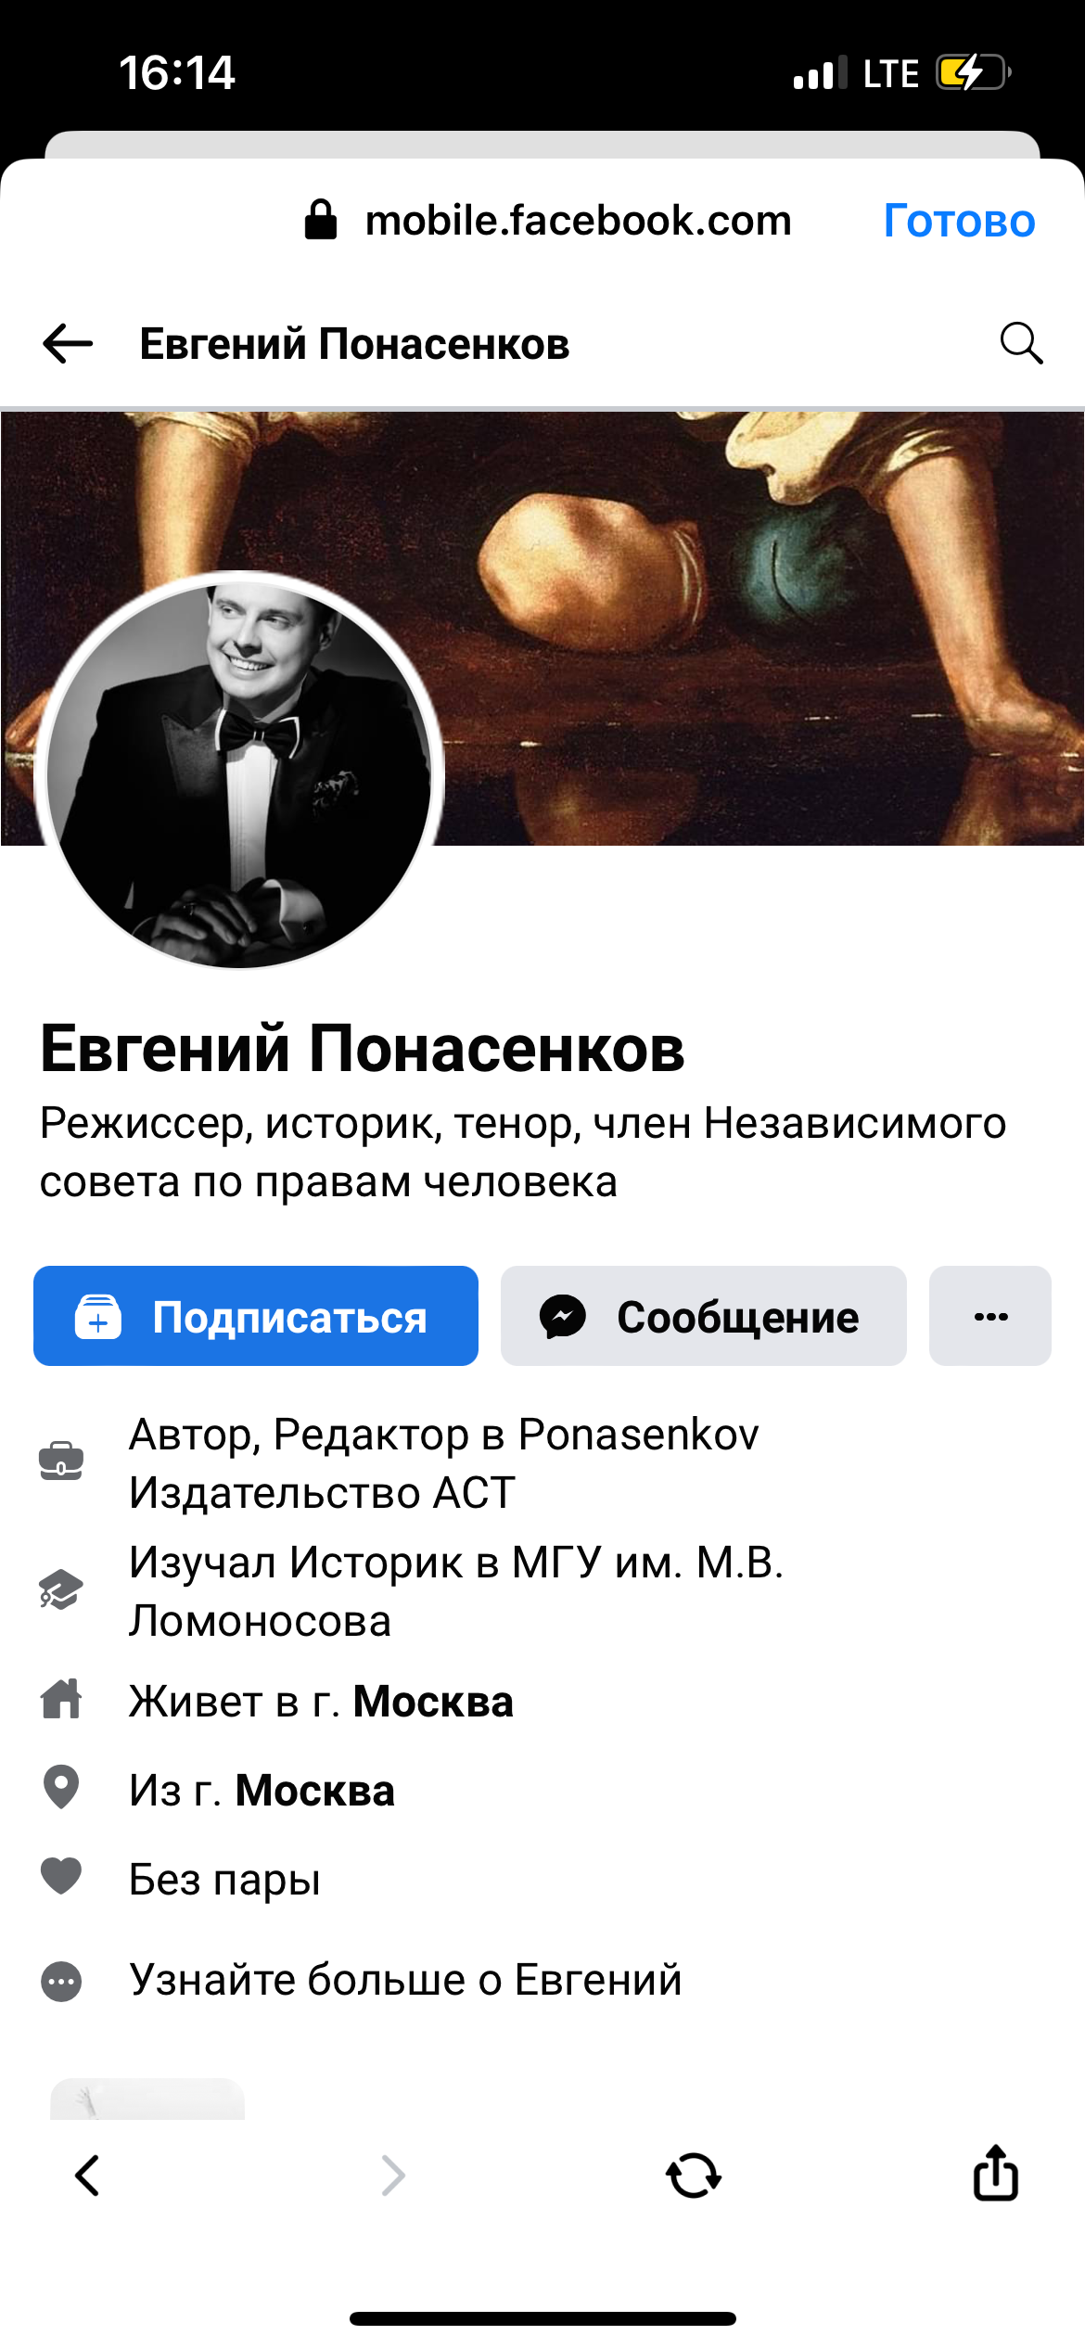The width and height of the screenshot is (1085, 2348).
Task: Open the three-dots more options button
Action: pyautogui.click(x=990, y=1316)
